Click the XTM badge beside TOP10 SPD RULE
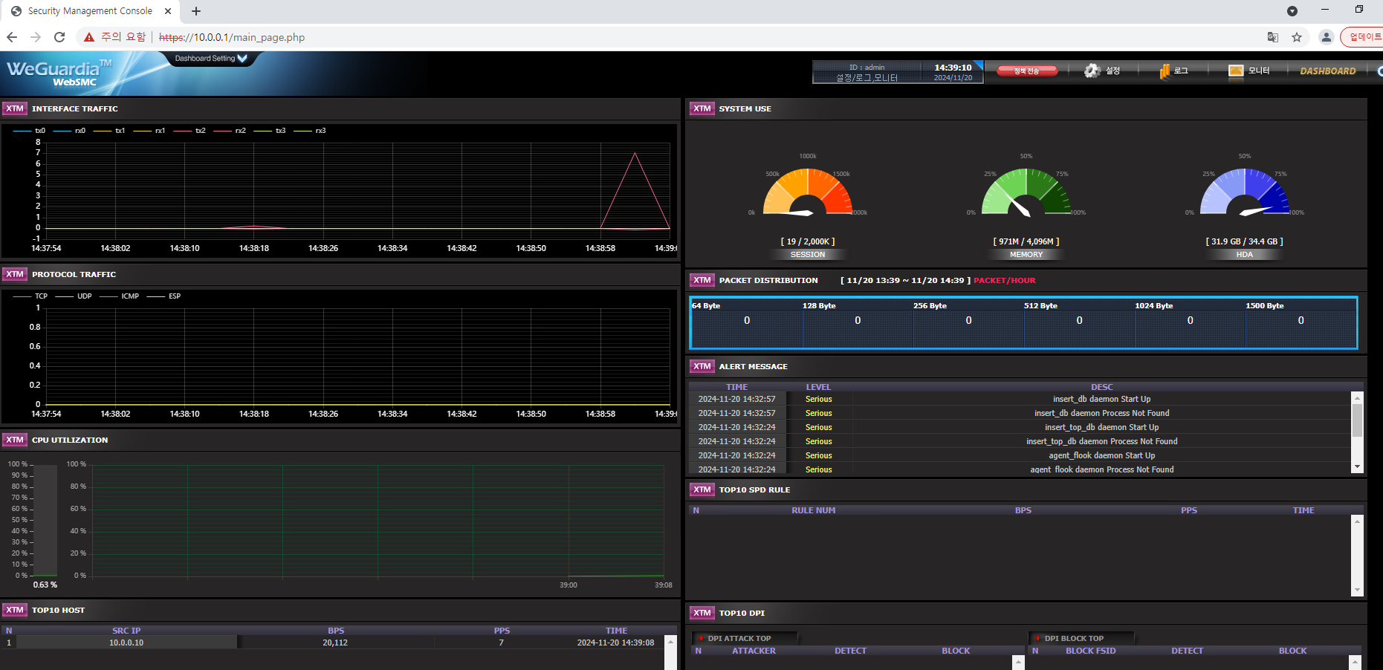 click(x=702, y=490)
